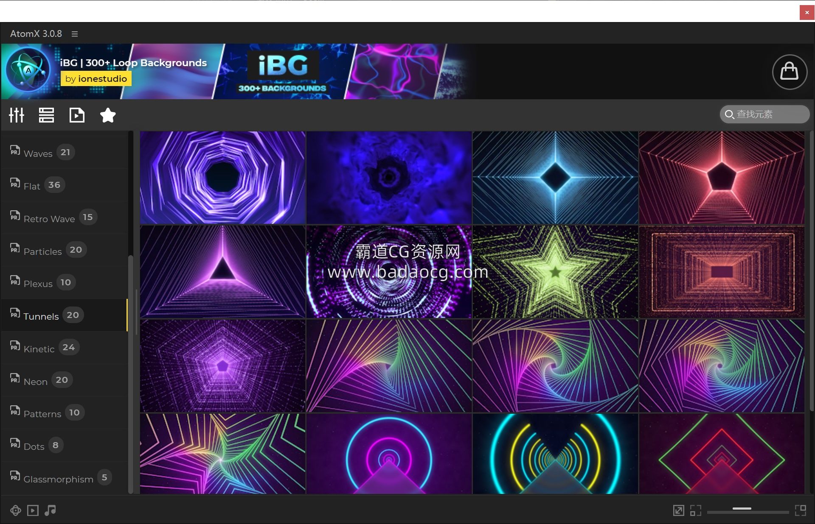This screenshot has width=815, height=524.
Task: Select the blue smoke tunnel thumbnail
Action: point(389,178)
